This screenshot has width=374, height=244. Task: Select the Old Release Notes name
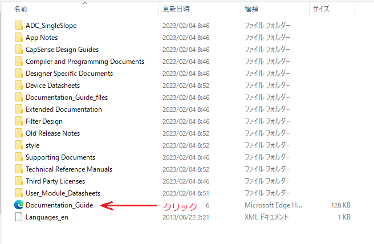coord(52,133)
